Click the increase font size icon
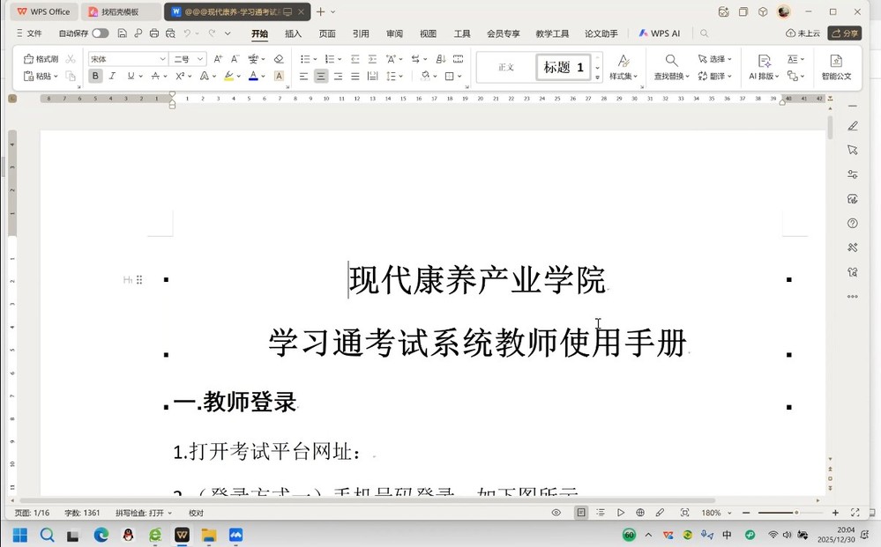The width and height of the screenshot is (881, 547). (218, 59)
